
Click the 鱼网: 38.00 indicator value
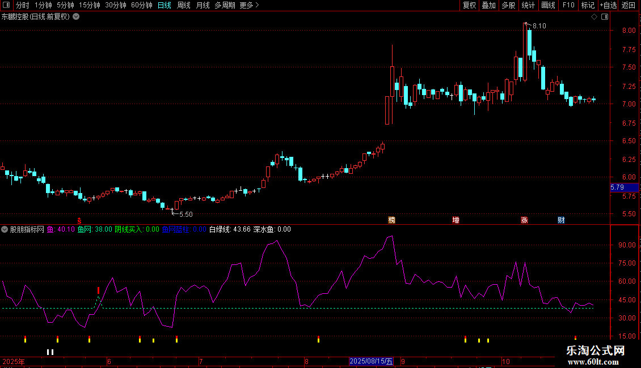tap(95, 229)
